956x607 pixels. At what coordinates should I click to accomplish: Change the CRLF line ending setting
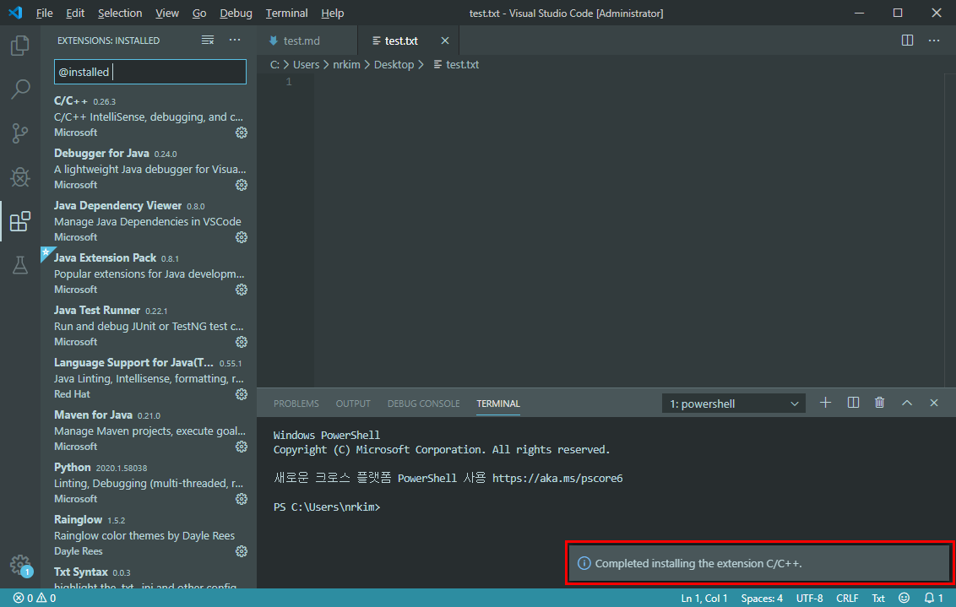847,598
